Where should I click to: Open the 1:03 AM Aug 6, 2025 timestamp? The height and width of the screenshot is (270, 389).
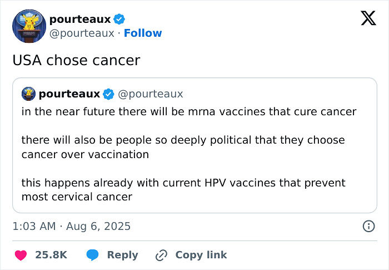[72, 226]
